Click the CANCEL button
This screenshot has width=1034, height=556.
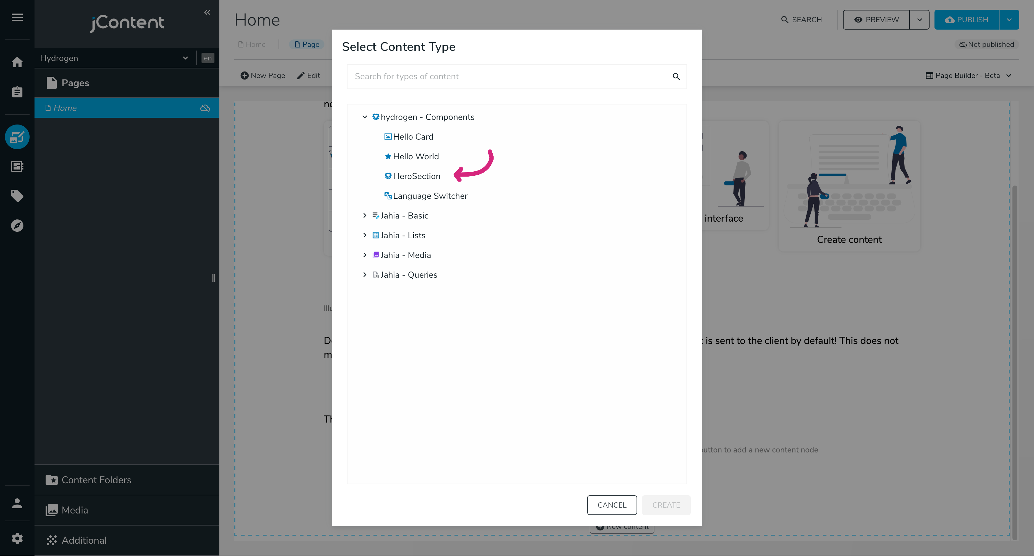click(x=611, y=505)
